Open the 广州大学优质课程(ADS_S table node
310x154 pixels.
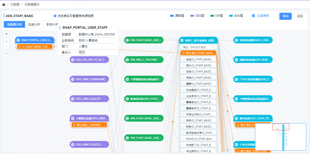click(253, 79)
